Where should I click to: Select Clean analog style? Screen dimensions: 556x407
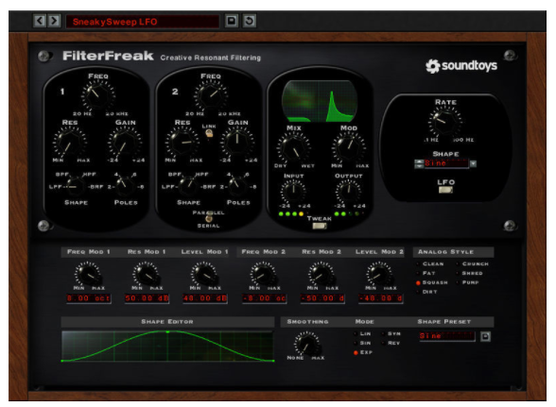pos(429,264)
